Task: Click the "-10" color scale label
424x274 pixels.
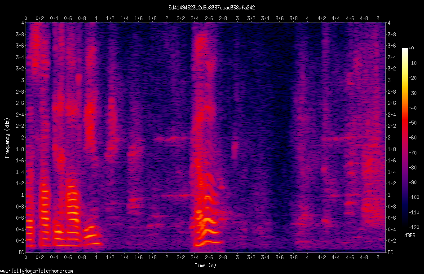Action: tap(413, 63)
